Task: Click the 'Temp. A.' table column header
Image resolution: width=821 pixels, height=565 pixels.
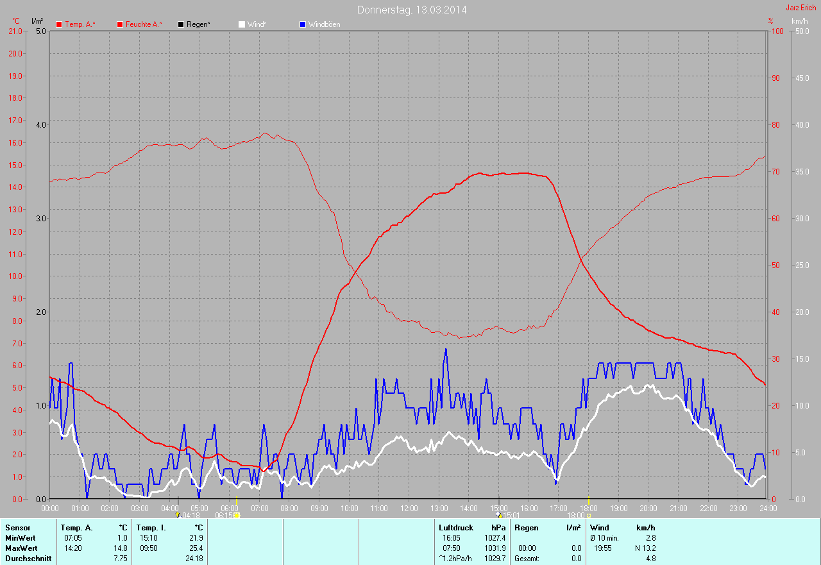Action: click(x=77, y=528)
